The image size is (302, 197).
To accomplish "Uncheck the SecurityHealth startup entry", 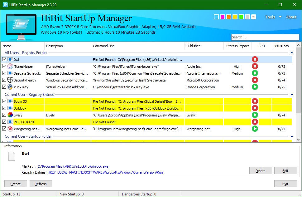I will tap(4, 80).
